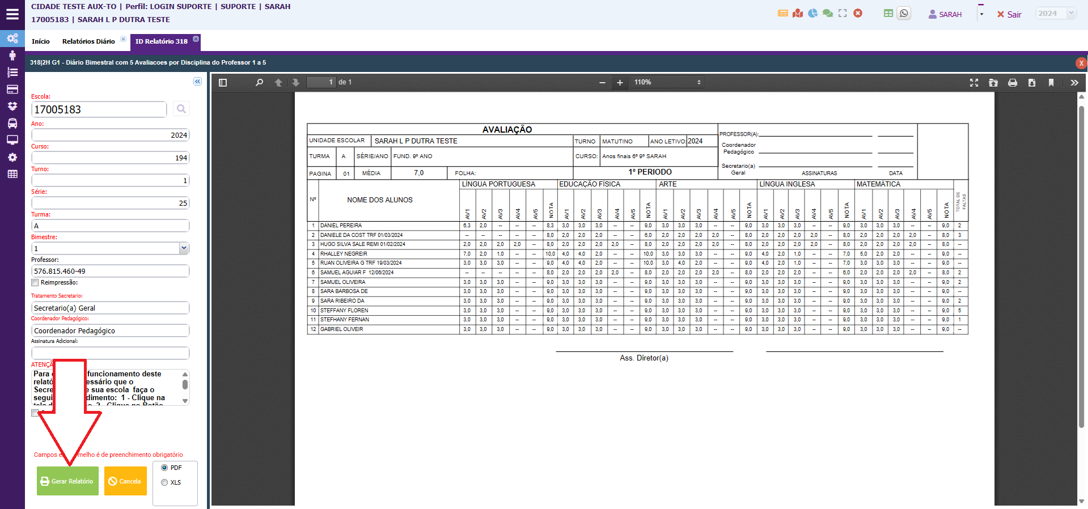The width and height of the screenshot is (1088, 509).
Task: Open the map icon in the header
Action: (x=798, y=14)
